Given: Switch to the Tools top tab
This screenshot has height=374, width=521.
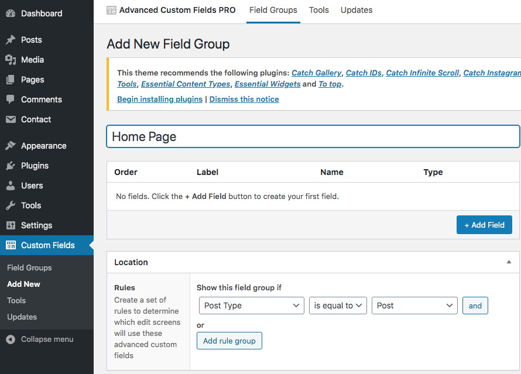Looking at the screenshot, I should [318, 11].
